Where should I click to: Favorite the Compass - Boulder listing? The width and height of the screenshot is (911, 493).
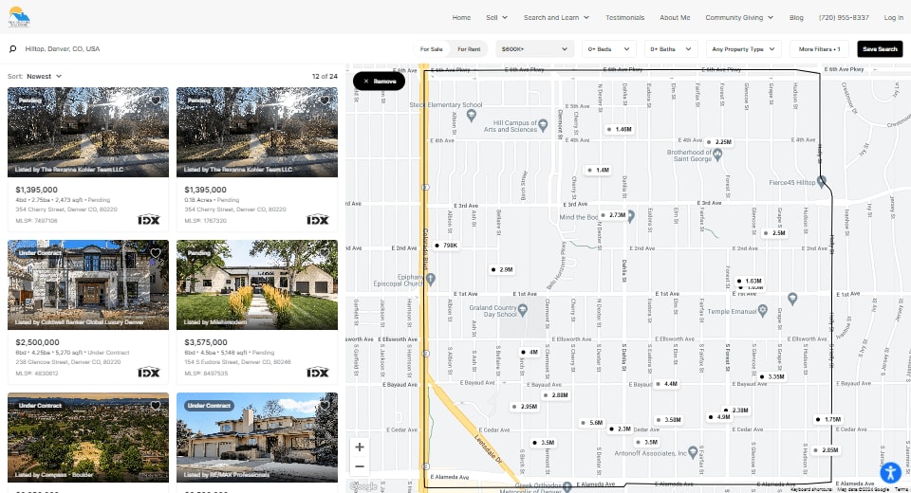tap(155, 406)
